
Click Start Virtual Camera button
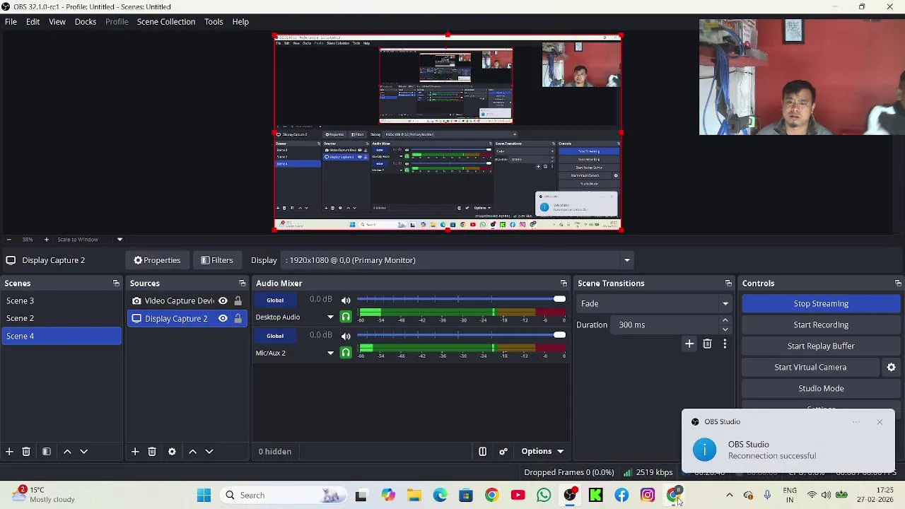click(810, 367)
